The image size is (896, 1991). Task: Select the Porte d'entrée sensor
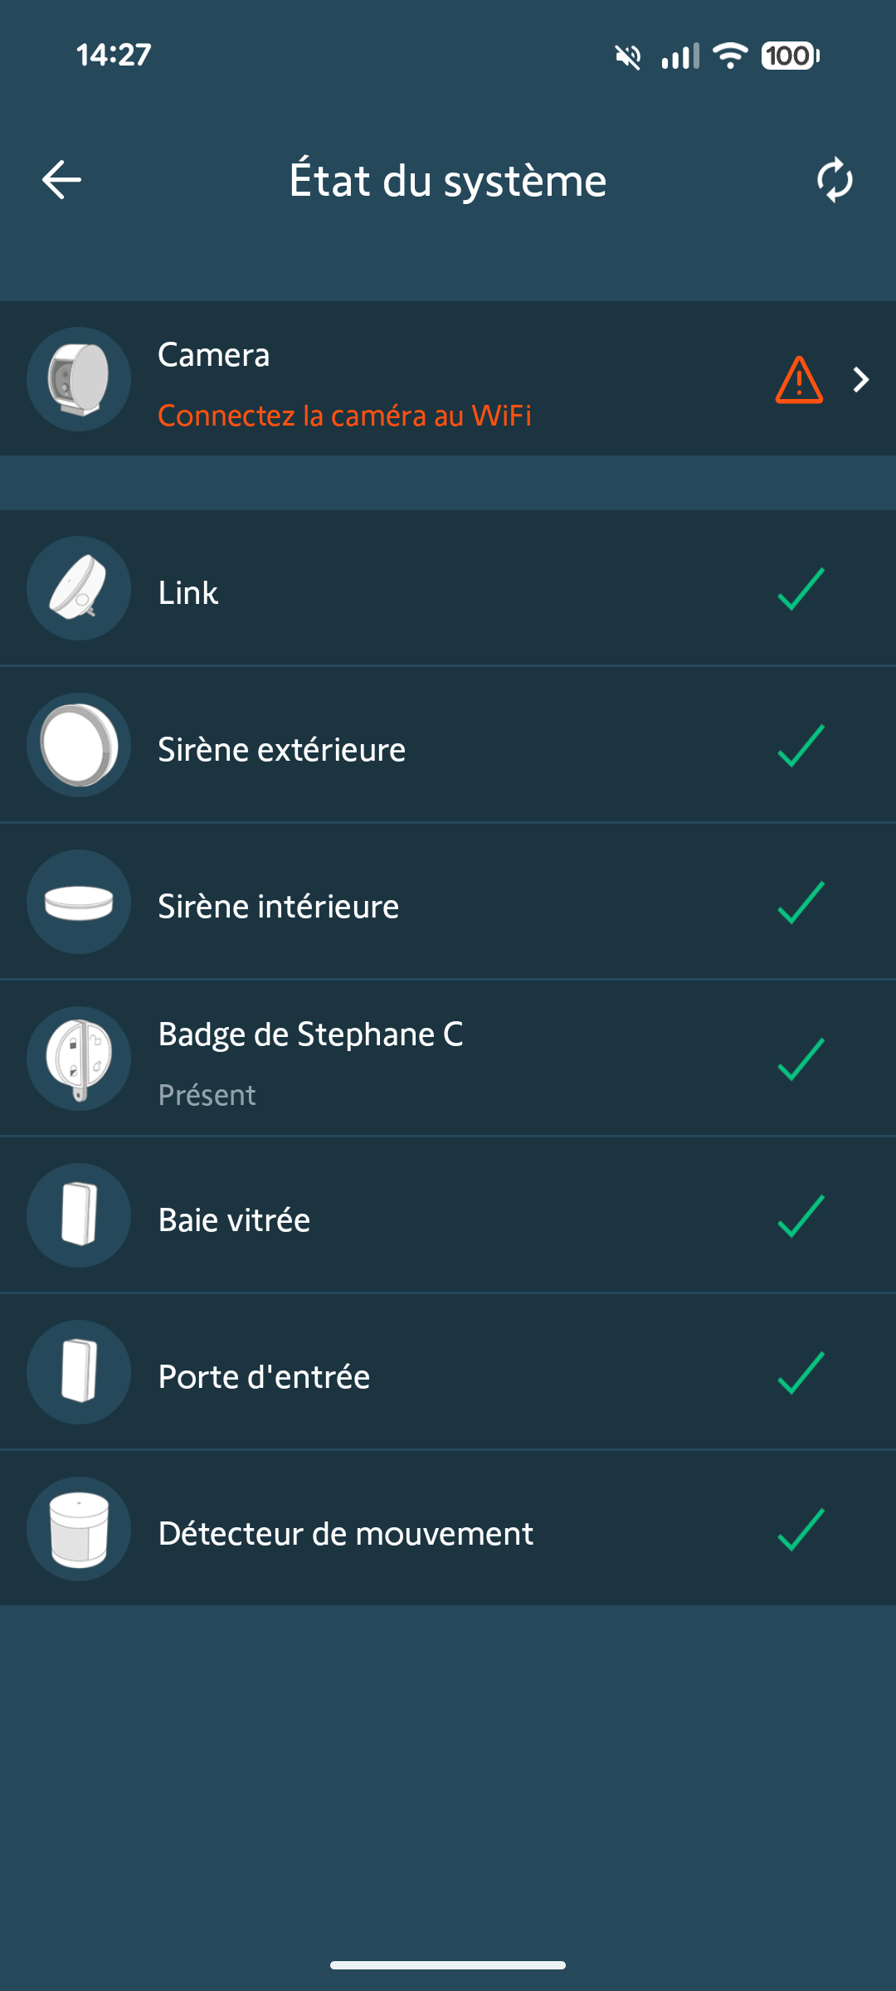(448, 1372)
